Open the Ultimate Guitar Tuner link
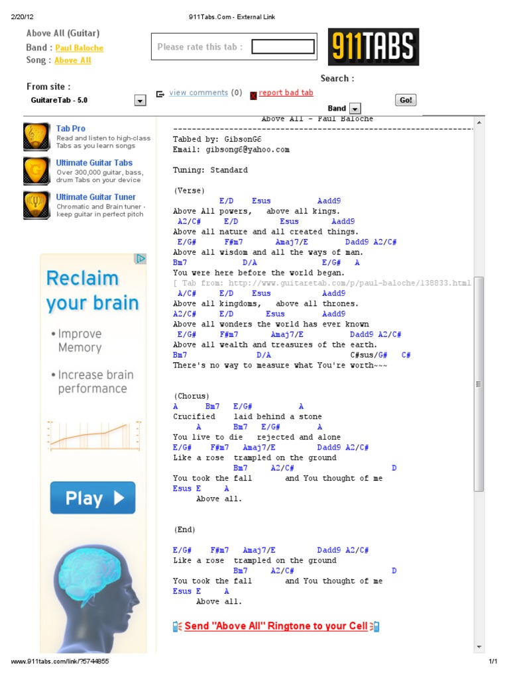Viewport: 509px width, 678px height. click(95, 197)
